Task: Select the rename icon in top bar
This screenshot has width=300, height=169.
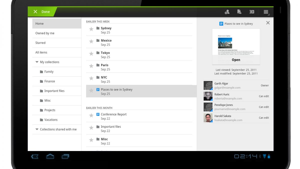Action: pyautogui.click(x=252, y=12)
